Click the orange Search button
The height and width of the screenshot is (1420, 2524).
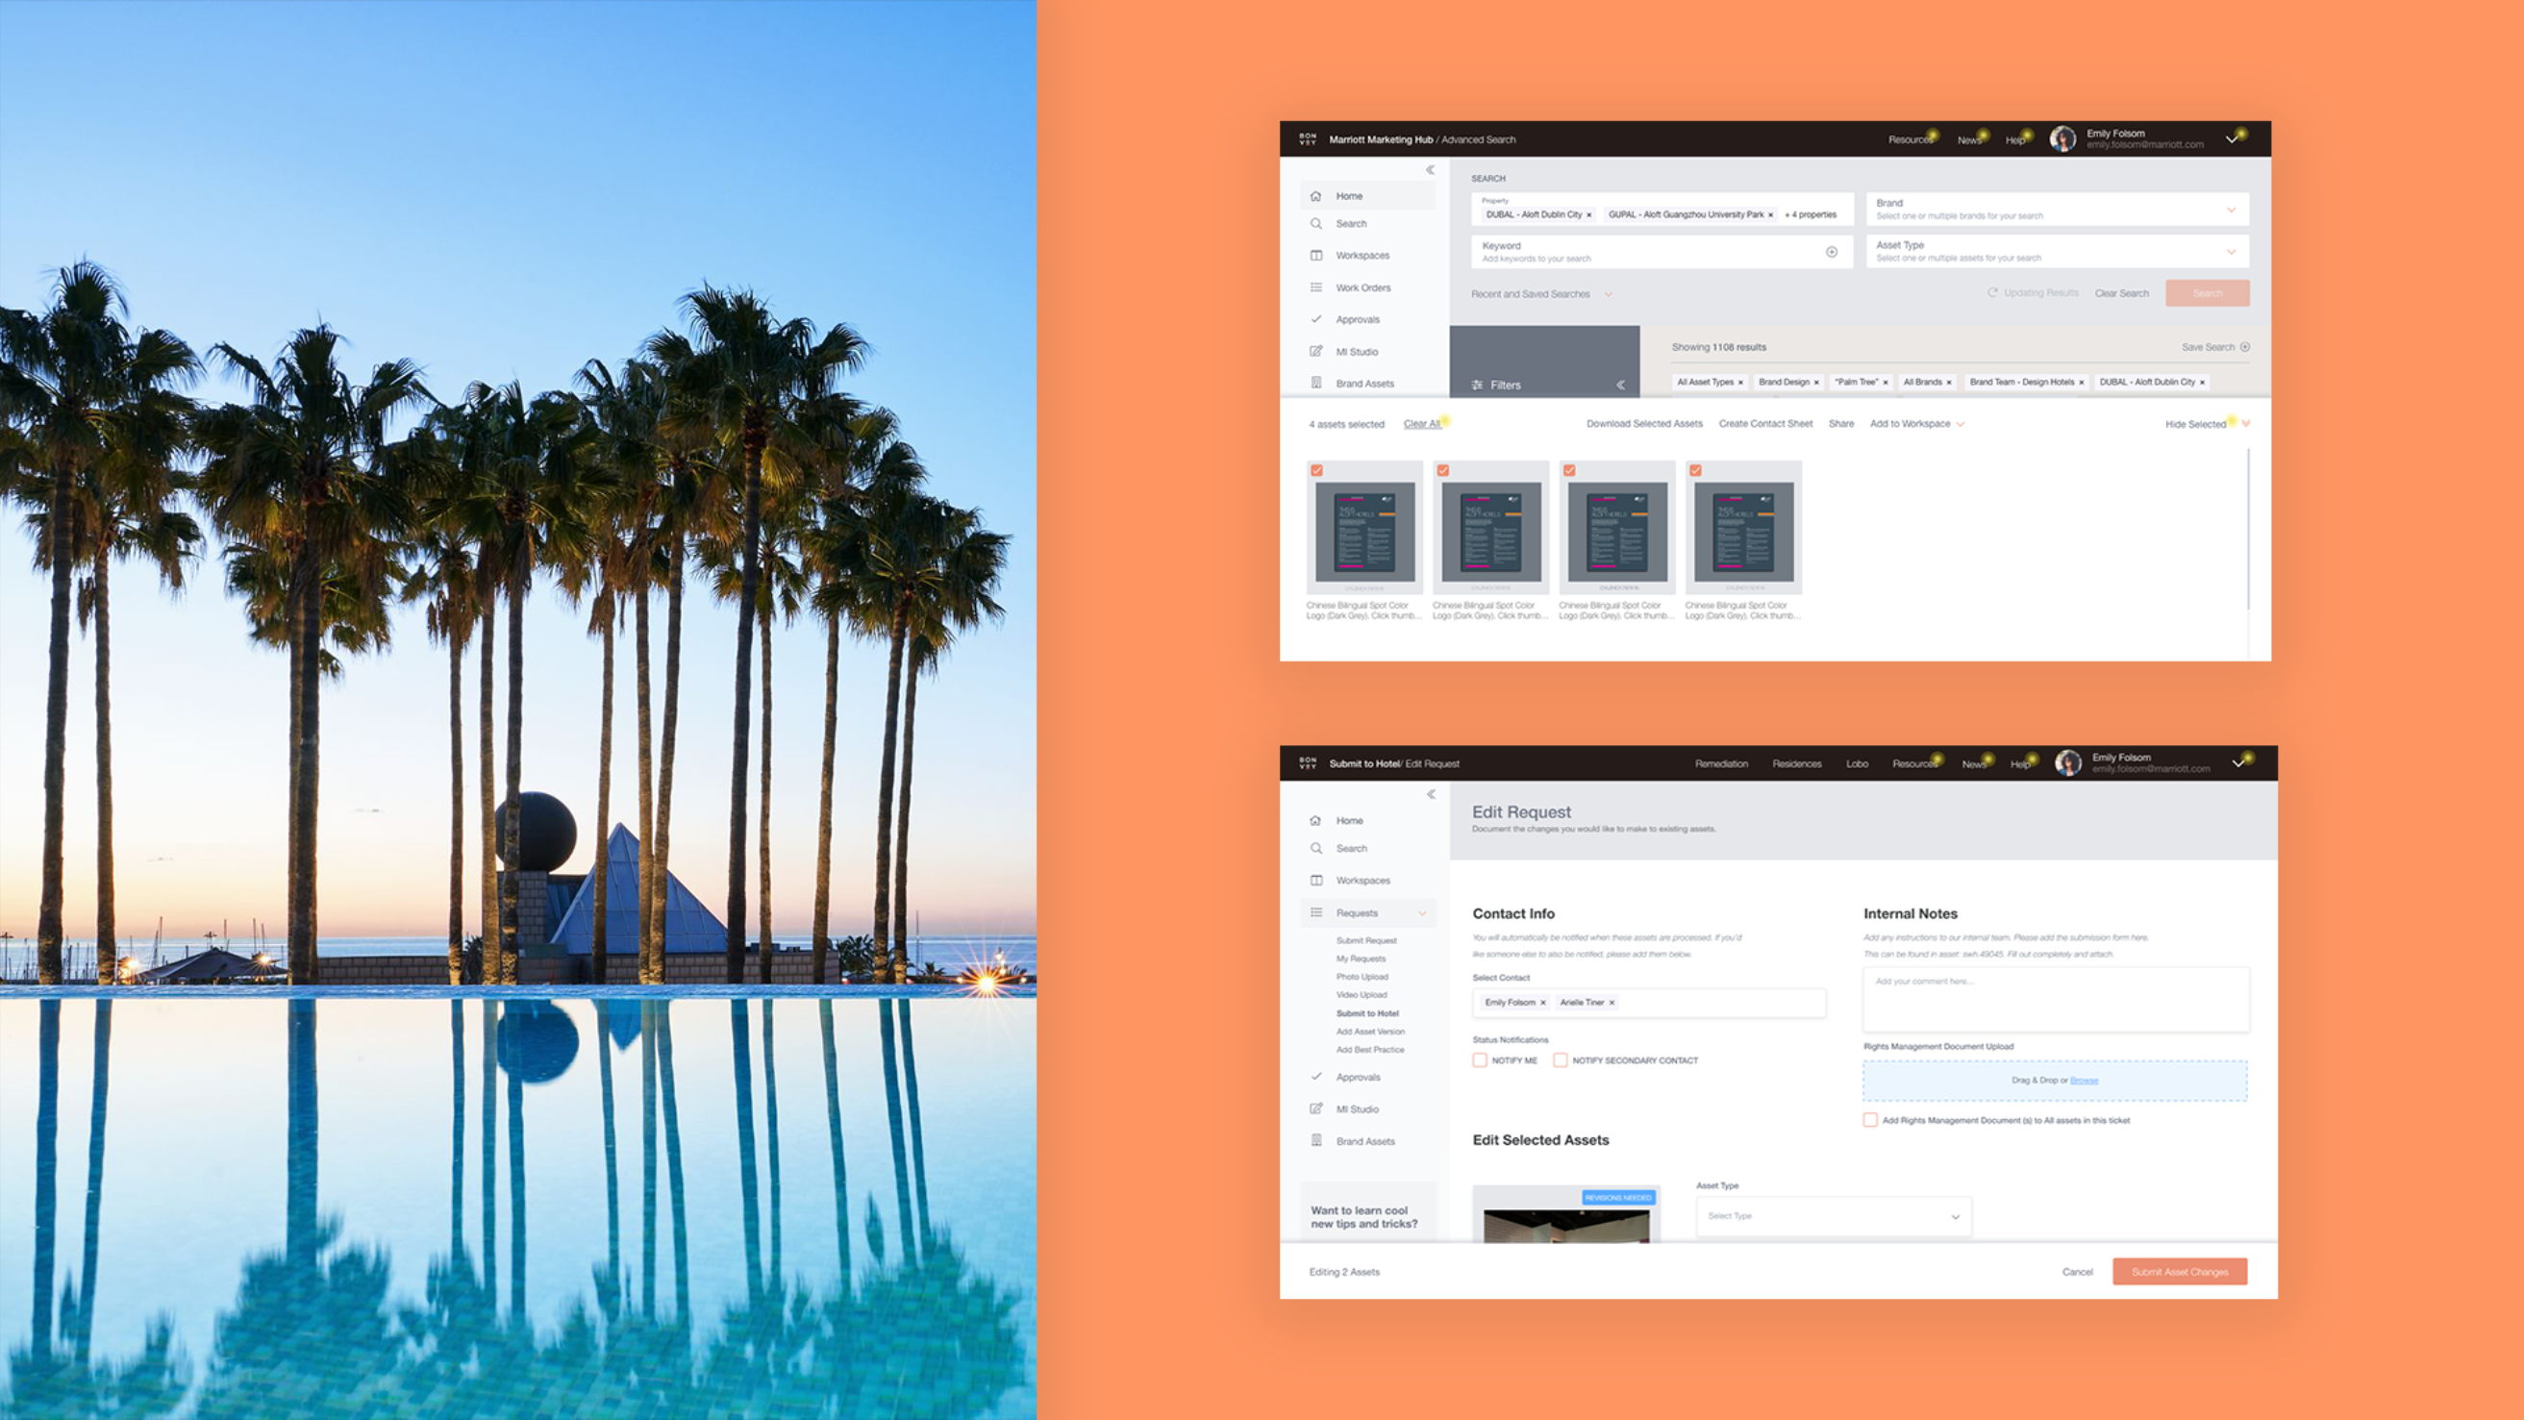(x=2208, y=293)
